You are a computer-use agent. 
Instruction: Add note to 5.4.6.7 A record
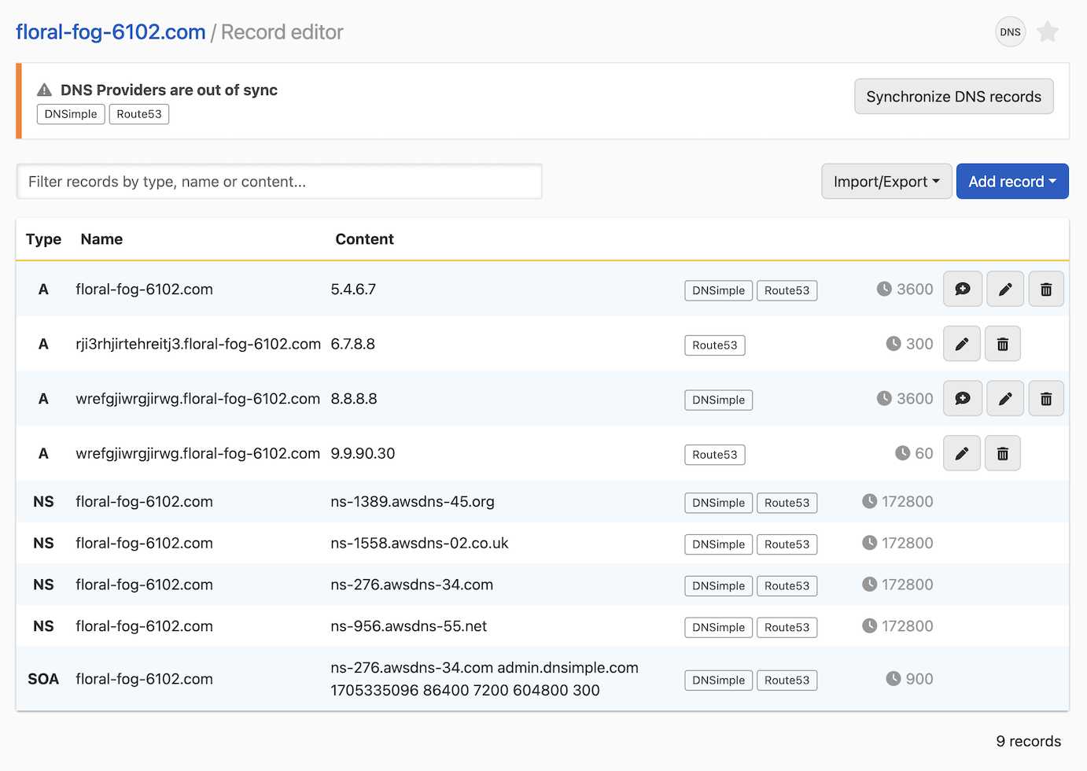pos(963,289)
